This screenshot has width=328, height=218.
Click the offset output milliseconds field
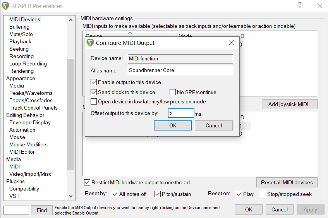(x=181, y=113)
